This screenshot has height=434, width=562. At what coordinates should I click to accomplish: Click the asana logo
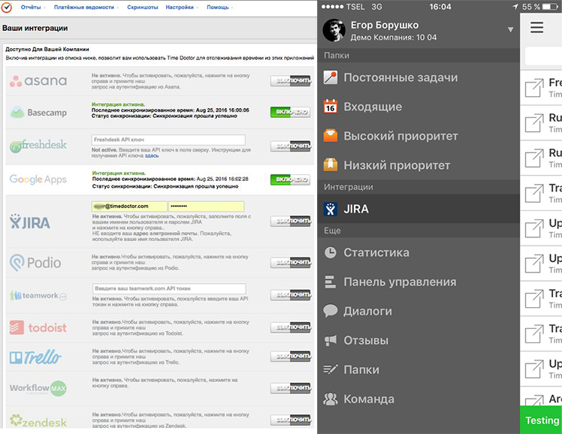click(38, 81)
